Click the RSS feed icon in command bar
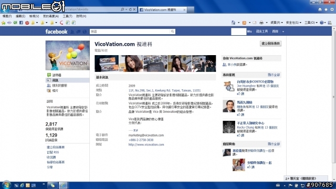 point(244,23)
